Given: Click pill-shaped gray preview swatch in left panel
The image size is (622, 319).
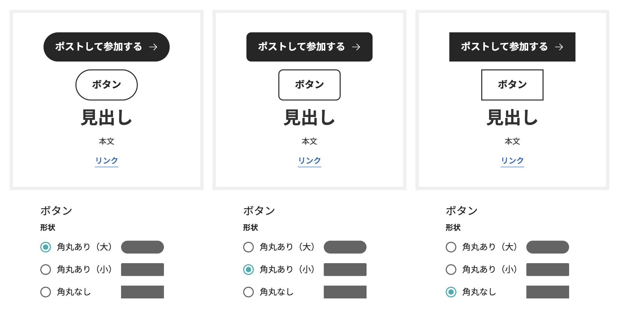Looking at the screenshot, I should [142, 247].
